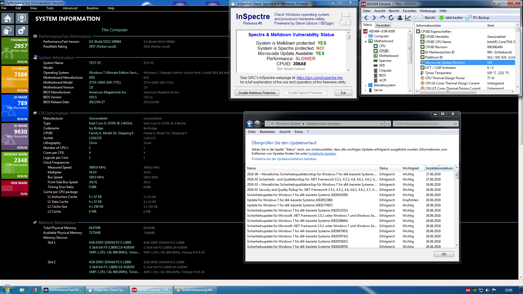This screenshot has width=523, height=294.
Task: Open the gears settings icon in PerformanceTest
Action: [x=22, y=30]
